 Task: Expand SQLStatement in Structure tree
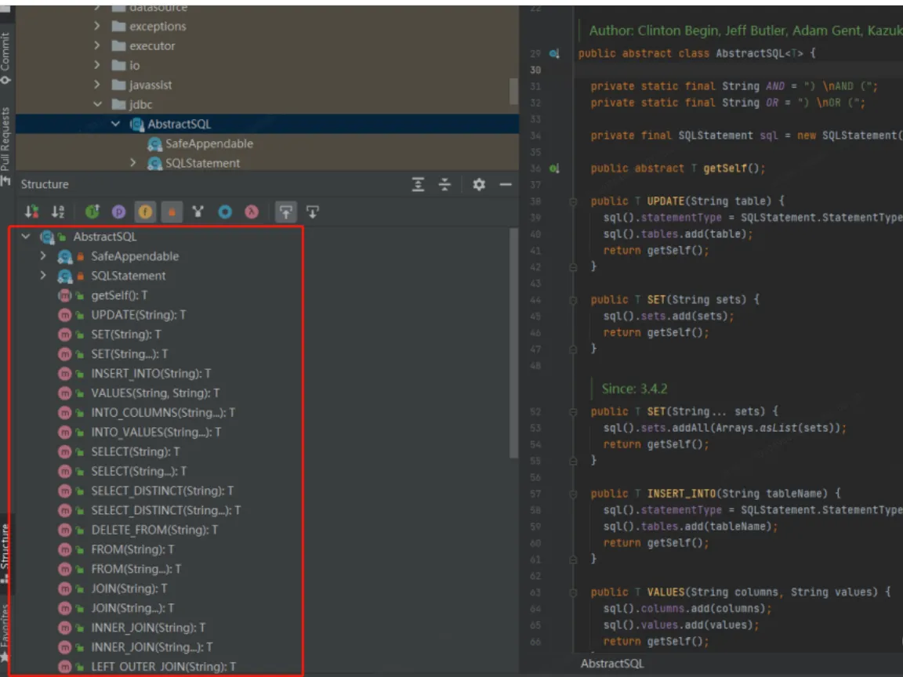pyautogui.click(x=43, y=276)
